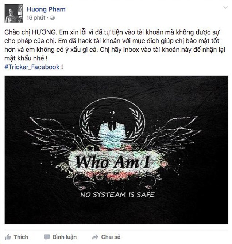Click the 16 phút timestamp
The image size is (232, 244).
[36, 18]
